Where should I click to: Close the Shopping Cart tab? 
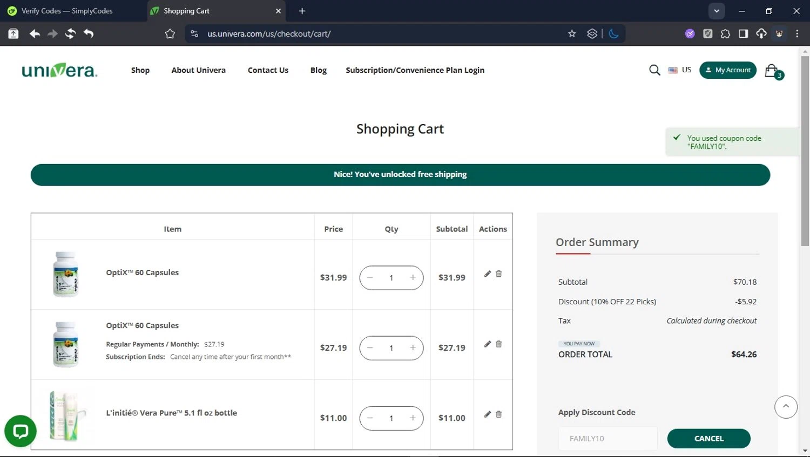point(278,11)
